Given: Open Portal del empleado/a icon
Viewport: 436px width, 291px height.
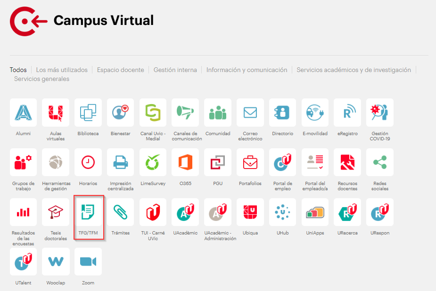Looking at the screenshot, I should click(315, 162).
